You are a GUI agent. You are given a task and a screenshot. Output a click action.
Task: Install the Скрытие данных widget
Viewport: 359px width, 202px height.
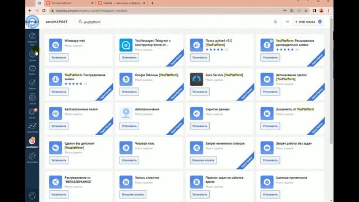click(200, 126)
